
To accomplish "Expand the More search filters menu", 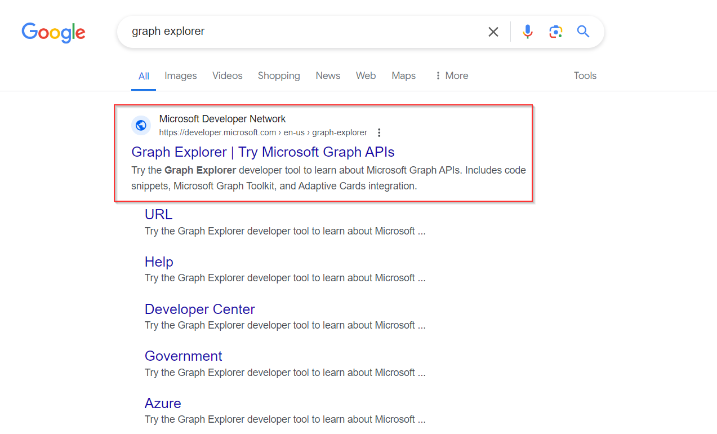I will pos(451,76).
